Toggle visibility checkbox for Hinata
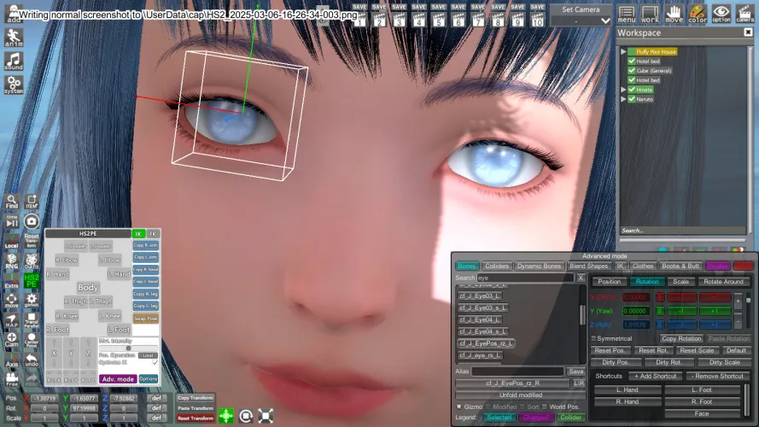This screenshot has width=759, height=427. click(x=632, y=90)
